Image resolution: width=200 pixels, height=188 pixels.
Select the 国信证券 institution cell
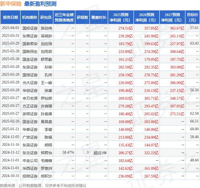(x=30, y=75)
